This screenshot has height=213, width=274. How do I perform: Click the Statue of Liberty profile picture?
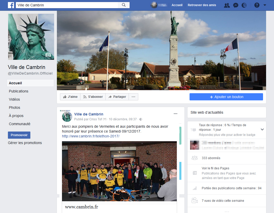click(x=31, y=37)
